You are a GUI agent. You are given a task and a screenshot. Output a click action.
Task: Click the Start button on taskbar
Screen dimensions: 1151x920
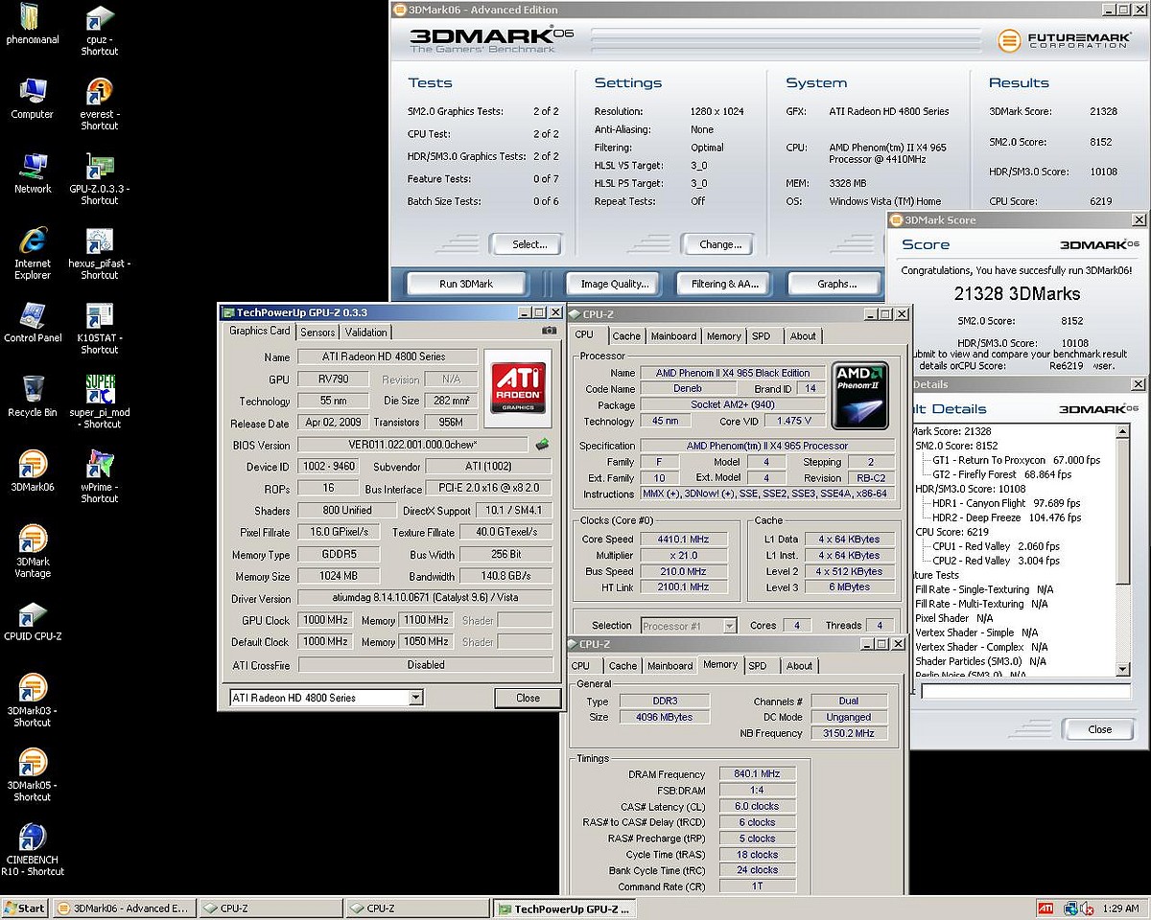coord(25,908)
